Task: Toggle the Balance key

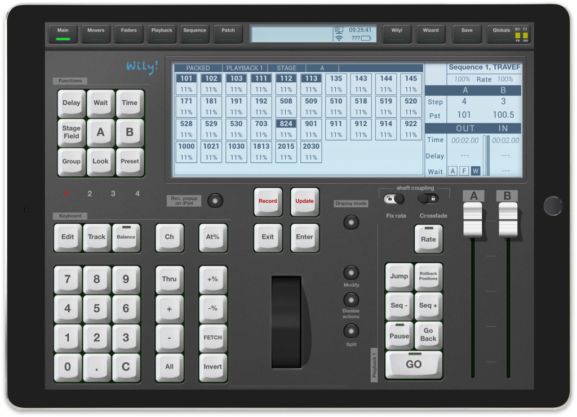Action: click(x=126, y=237)
